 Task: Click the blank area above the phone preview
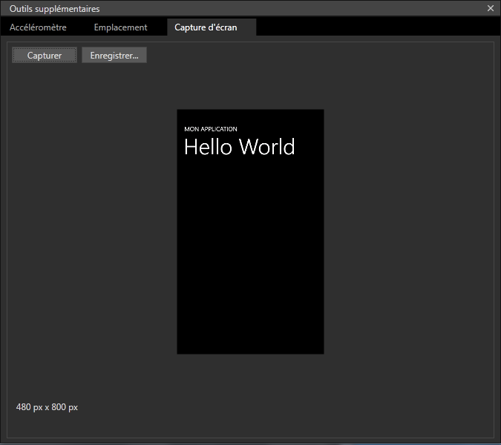click(x=250, y=85)
